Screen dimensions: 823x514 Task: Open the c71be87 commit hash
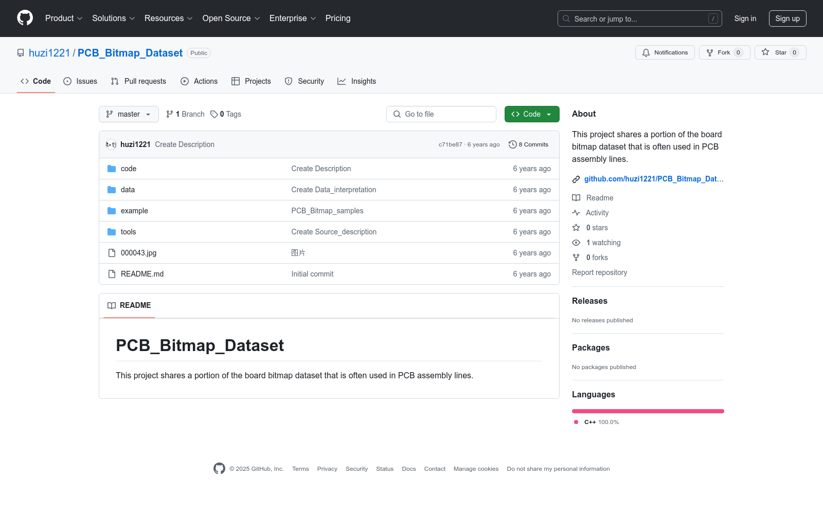click(x=451, y=144)
